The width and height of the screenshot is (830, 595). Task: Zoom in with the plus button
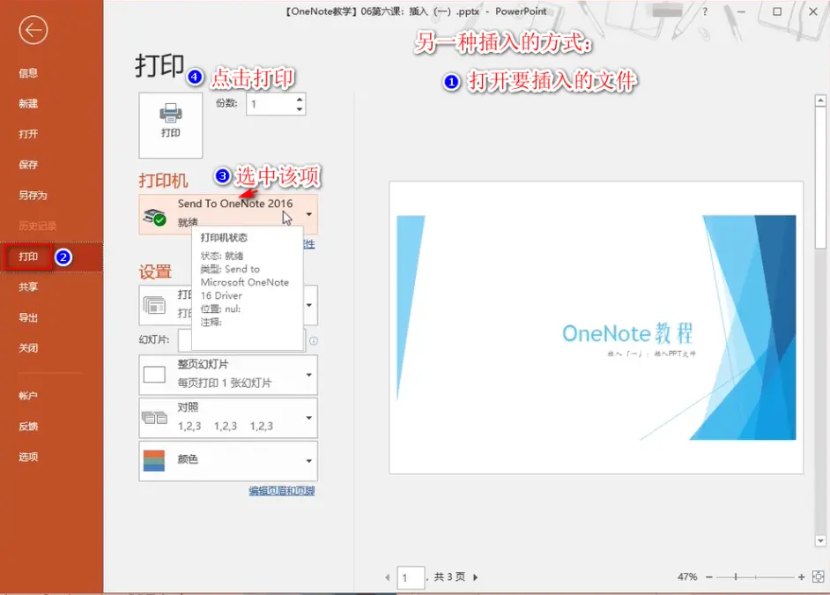pos(802,577)
